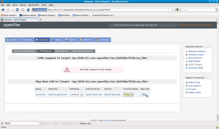Expand Fedora Project bookmarks folder
This screenshot has width=219, height=129.
click(x=47, y=15)
